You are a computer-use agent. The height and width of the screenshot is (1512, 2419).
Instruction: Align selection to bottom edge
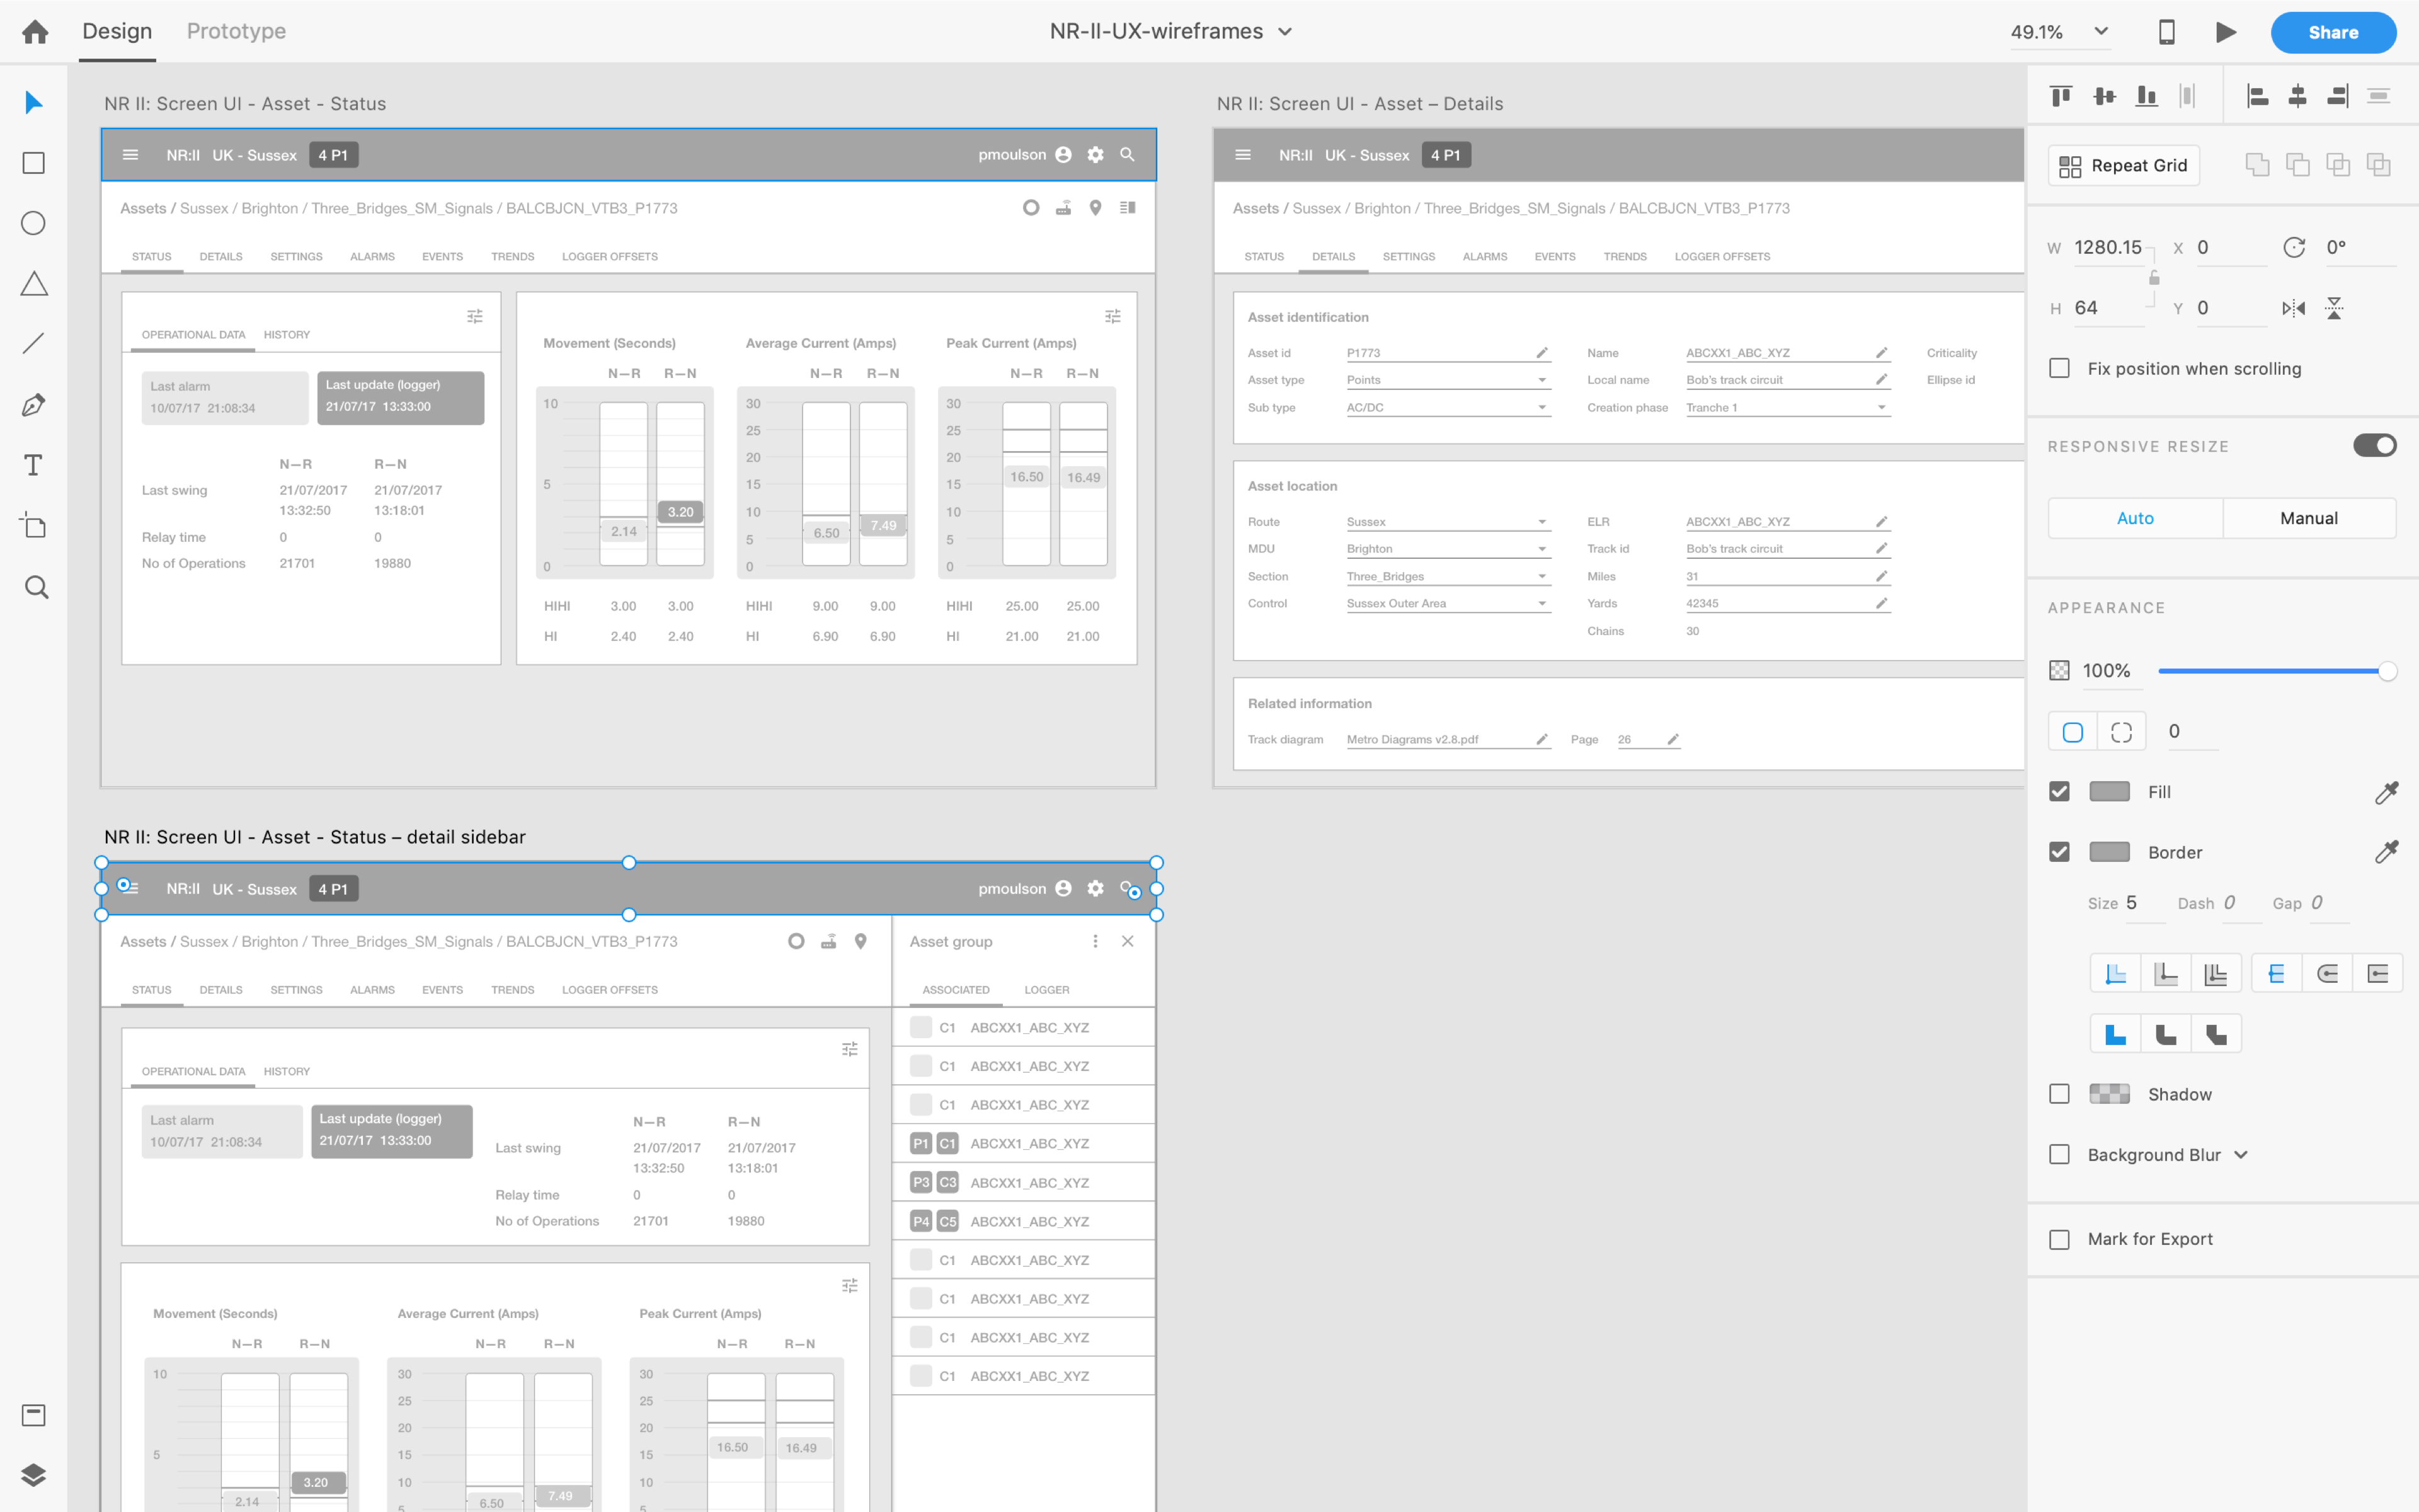tap(2146, 96)
